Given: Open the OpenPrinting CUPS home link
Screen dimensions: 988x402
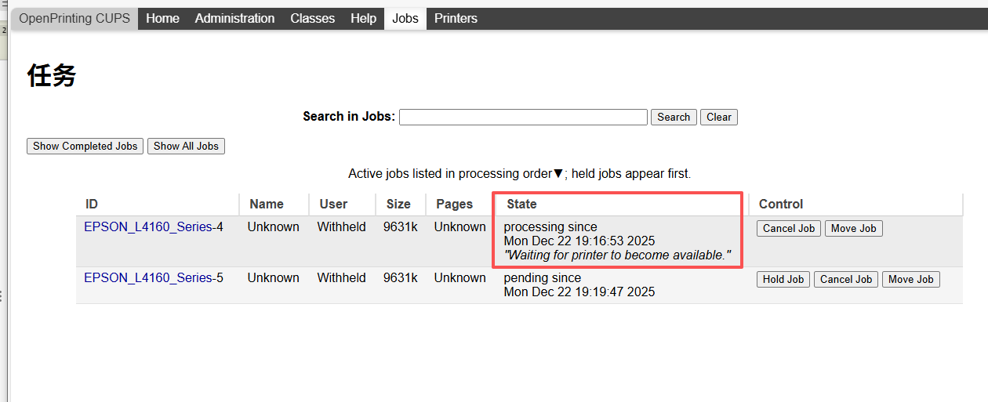Looking at the screenshot, I should [74, 18].
